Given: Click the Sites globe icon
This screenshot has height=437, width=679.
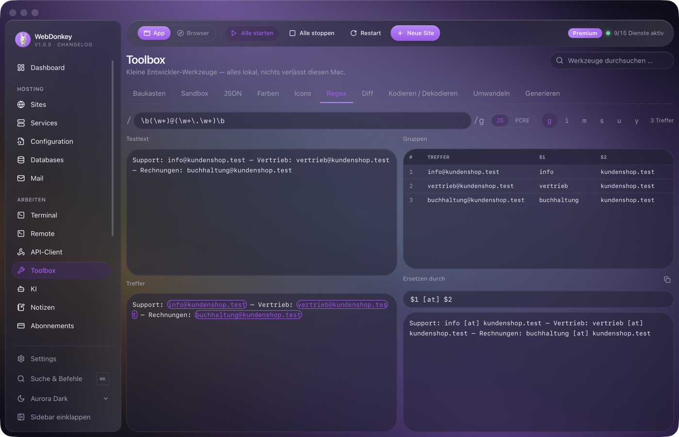Looking at the screenshot, I should click(21, 104).
